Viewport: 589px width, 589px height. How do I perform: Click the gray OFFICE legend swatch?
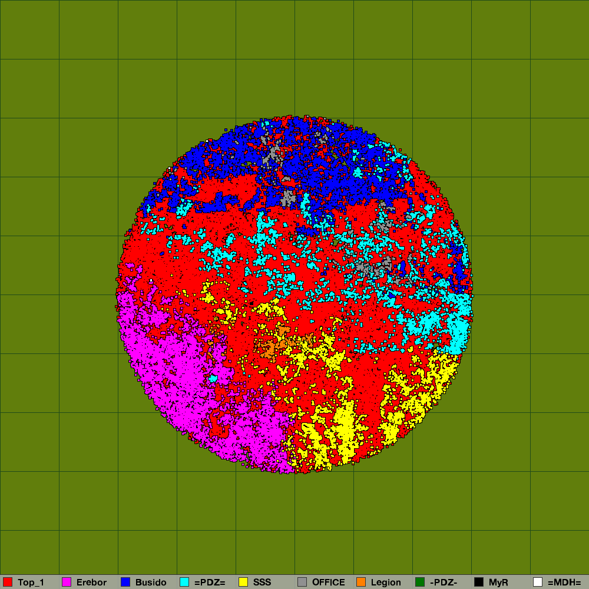pos(302,582)
